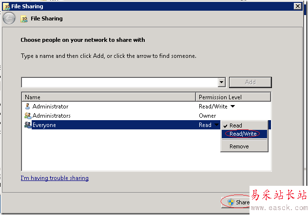The width and height of the screenshot is (308, 215).
Task: Choose Read/Write in the permission menu
Action: pos(244,134)
